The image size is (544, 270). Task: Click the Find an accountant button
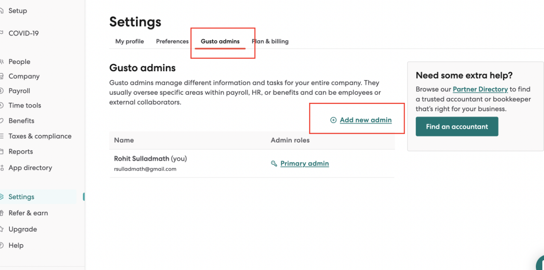click(457, 126)
